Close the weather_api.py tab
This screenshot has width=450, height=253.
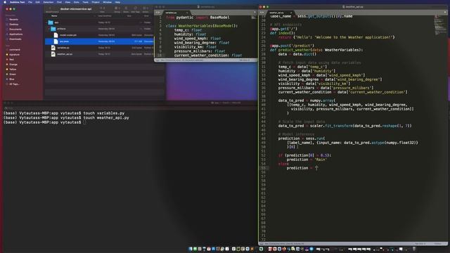point(290,13)
